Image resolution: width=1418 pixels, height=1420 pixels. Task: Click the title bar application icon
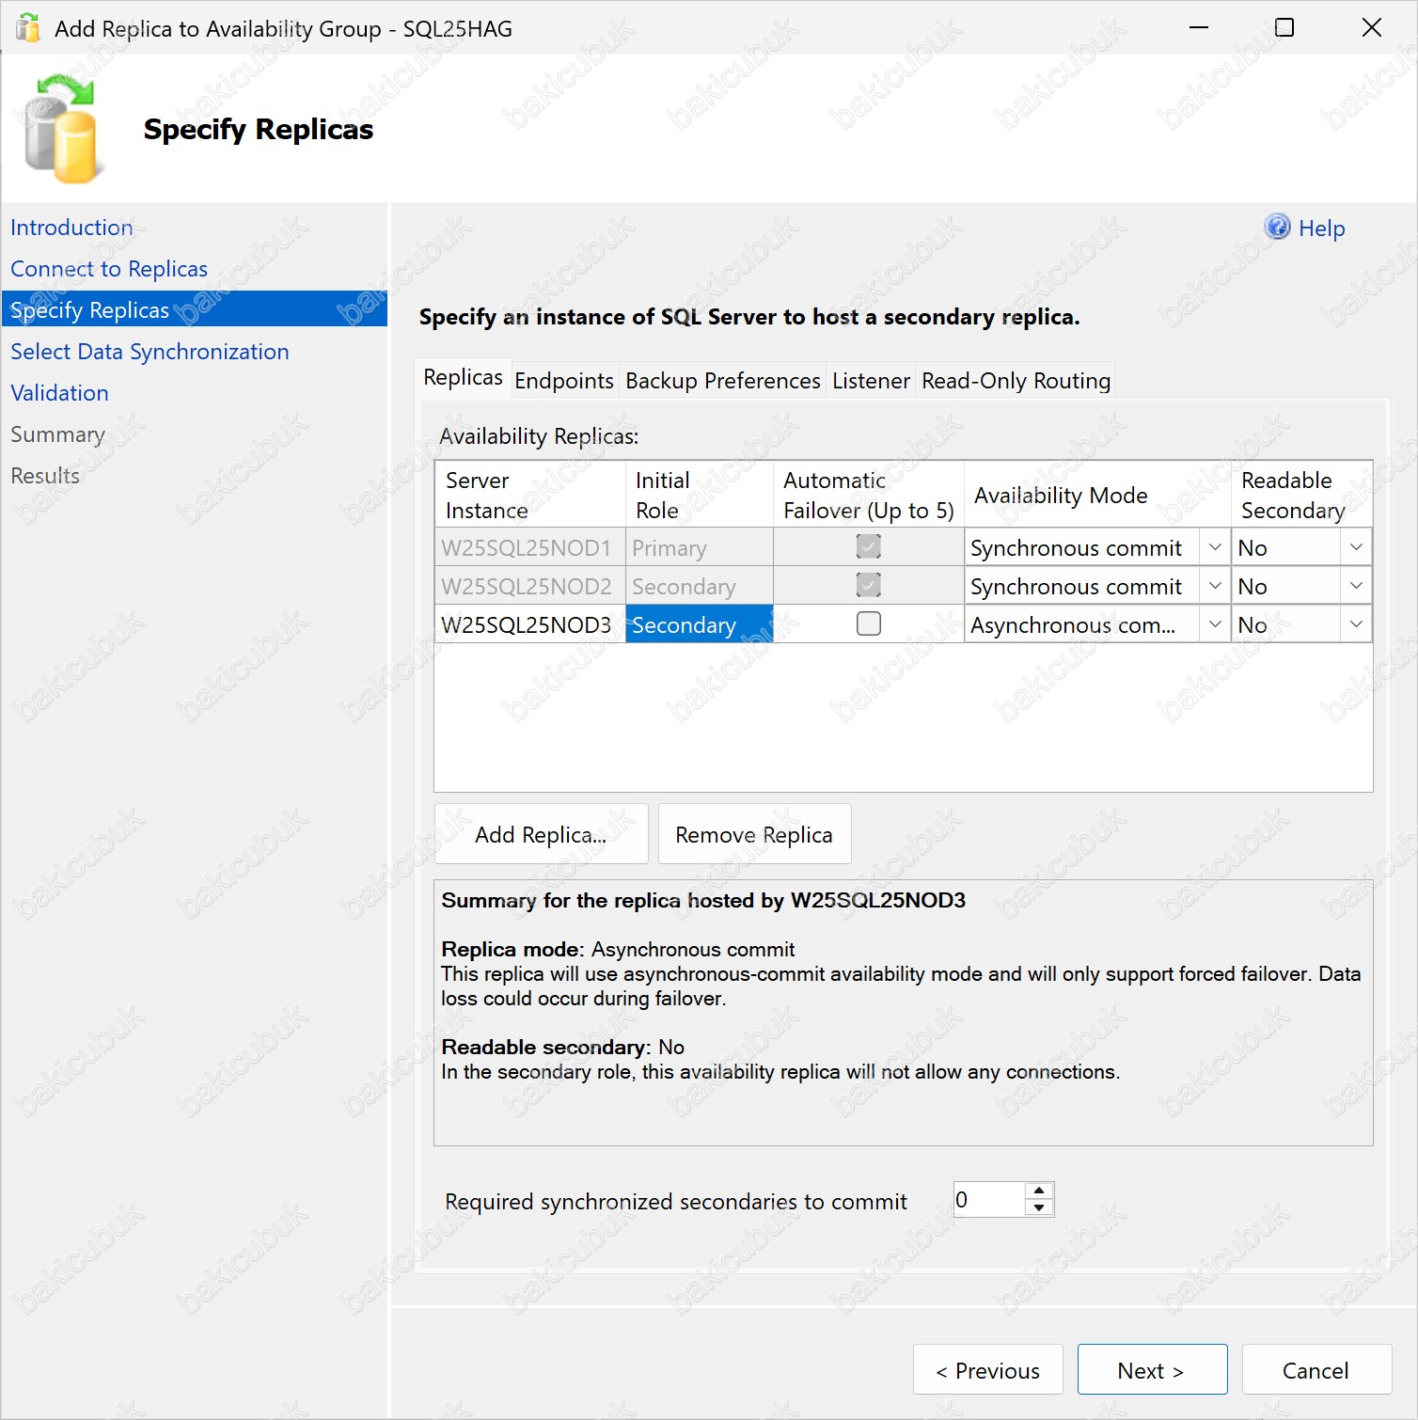[28, 28]
